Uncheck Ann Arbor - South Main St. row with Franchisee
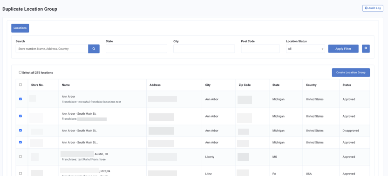 coord(20,116)
